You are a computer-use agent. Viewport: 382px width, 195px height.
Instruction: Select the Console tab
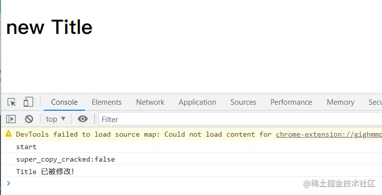click(x=64, y=102)
